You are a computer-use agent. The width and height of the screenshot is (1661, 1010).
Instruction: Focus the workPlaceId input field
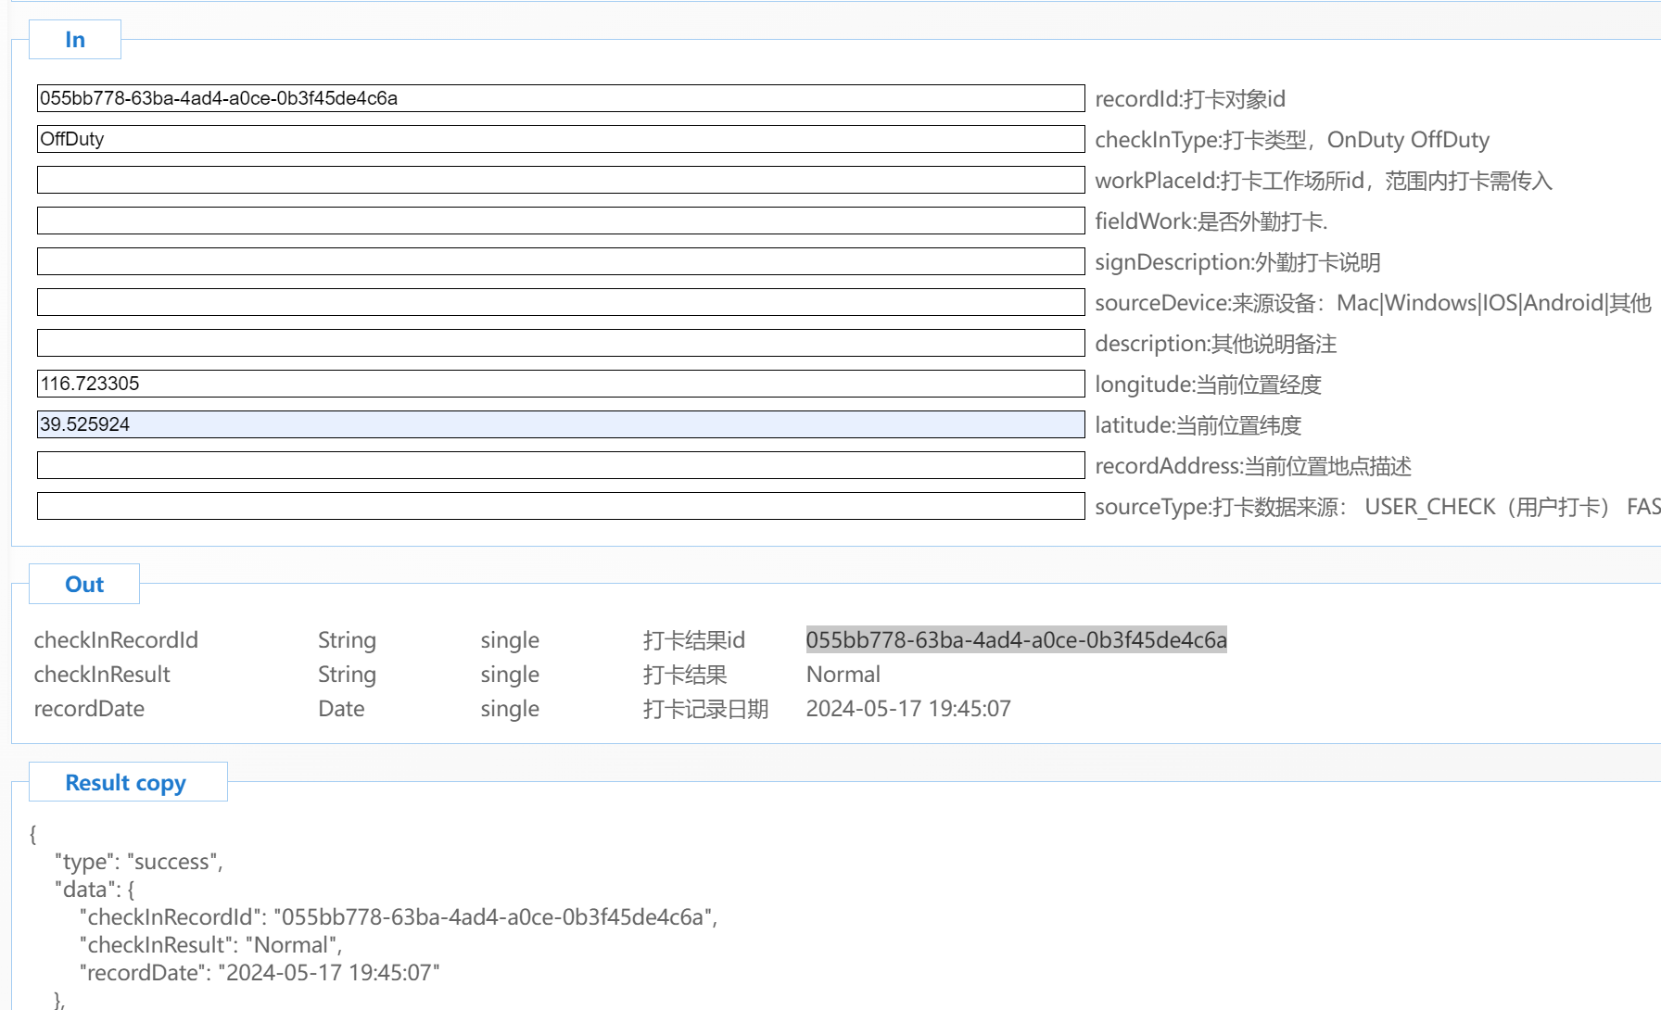pyautogui.click(x=561, y=180)
